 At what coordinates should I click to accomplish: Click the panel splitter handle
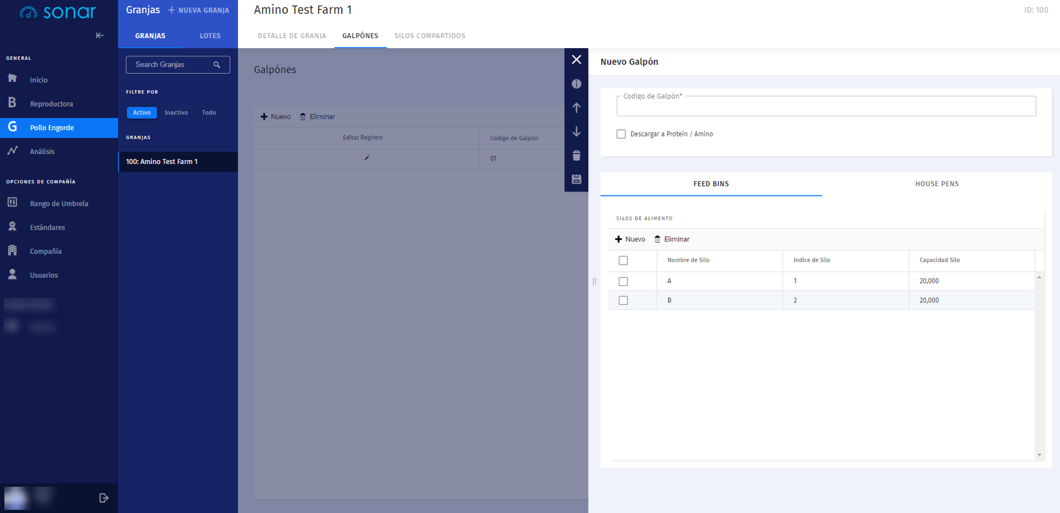point(594,282)
